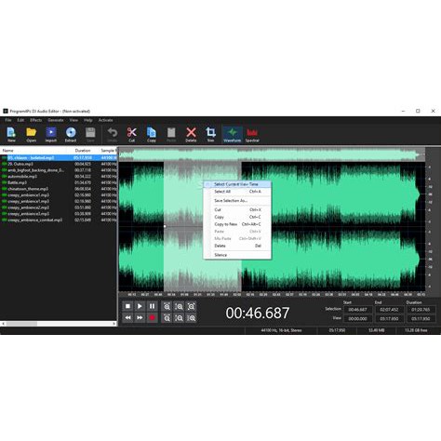Click the waveform overview strip above editor

pyautogui.click(x=272, y=154)
